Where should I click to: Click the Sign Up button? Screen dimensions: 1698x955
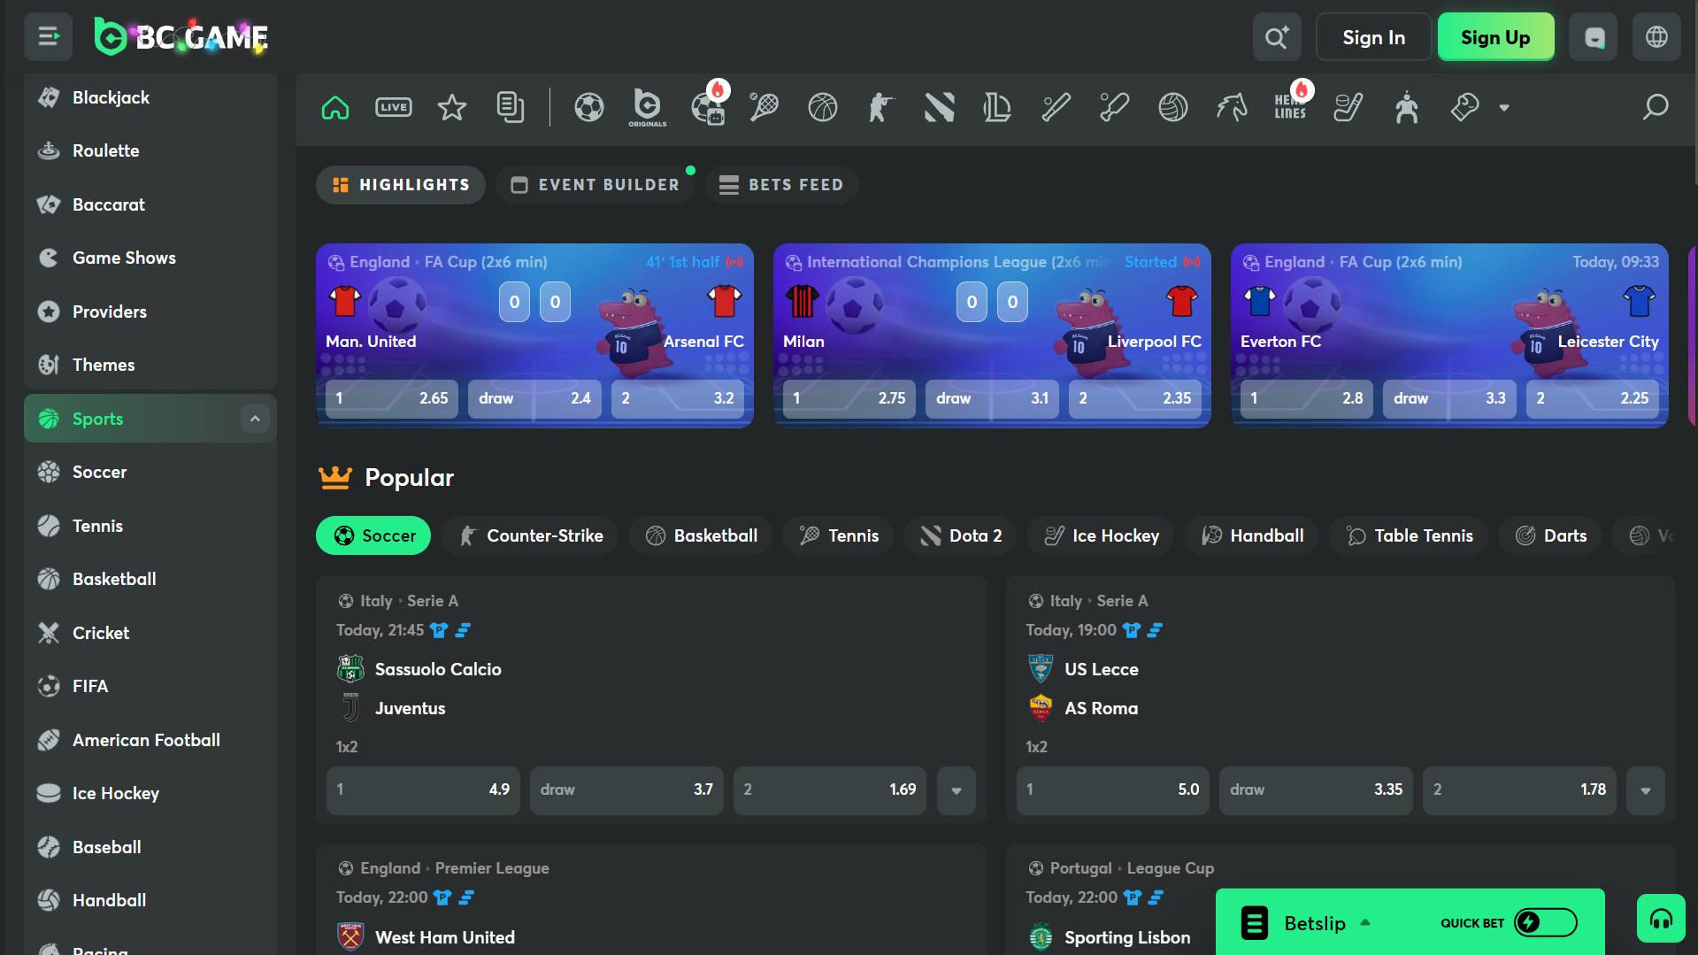coord(1494,37)
